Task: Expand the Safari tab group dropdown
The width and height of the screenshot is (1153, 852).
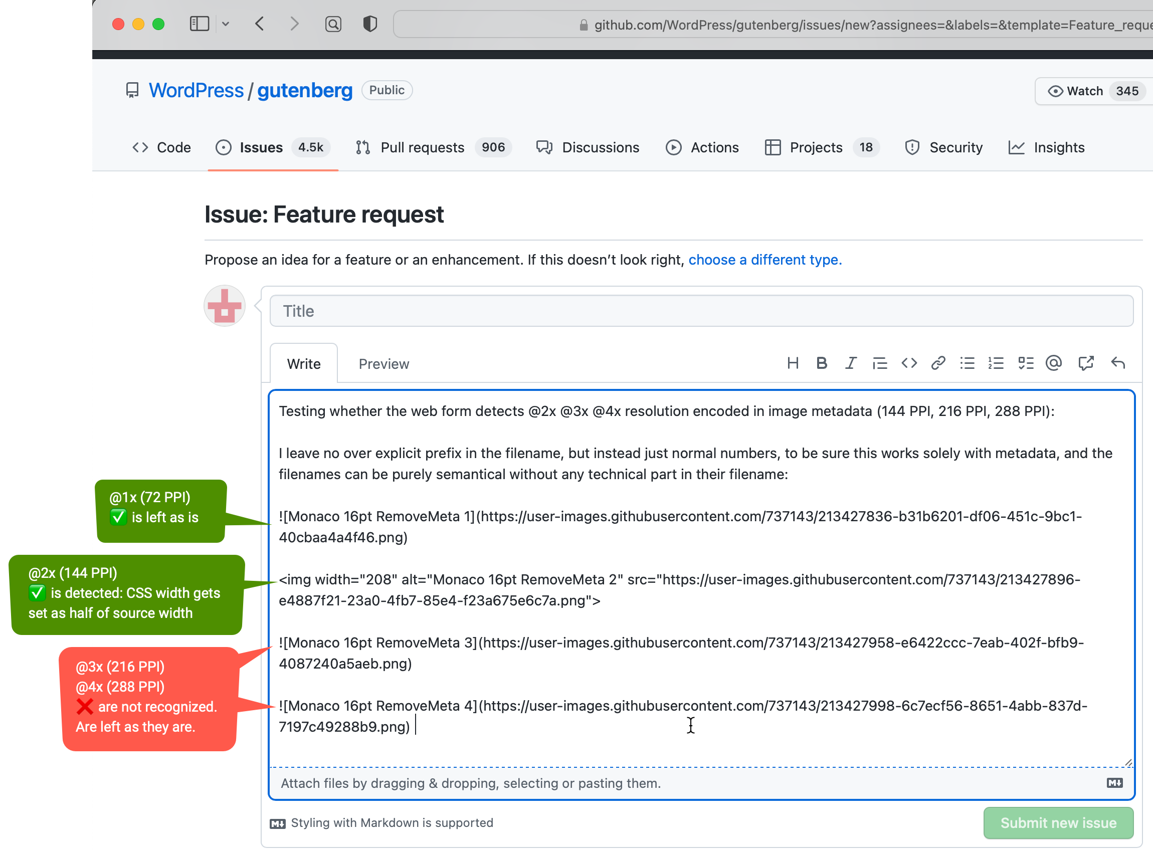Action: [x=226, y=24]
